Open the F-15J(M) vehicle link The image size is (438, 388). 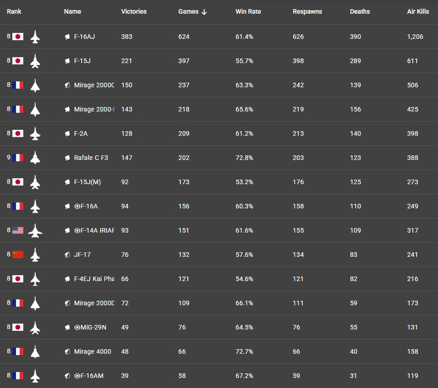click(87, 182)
